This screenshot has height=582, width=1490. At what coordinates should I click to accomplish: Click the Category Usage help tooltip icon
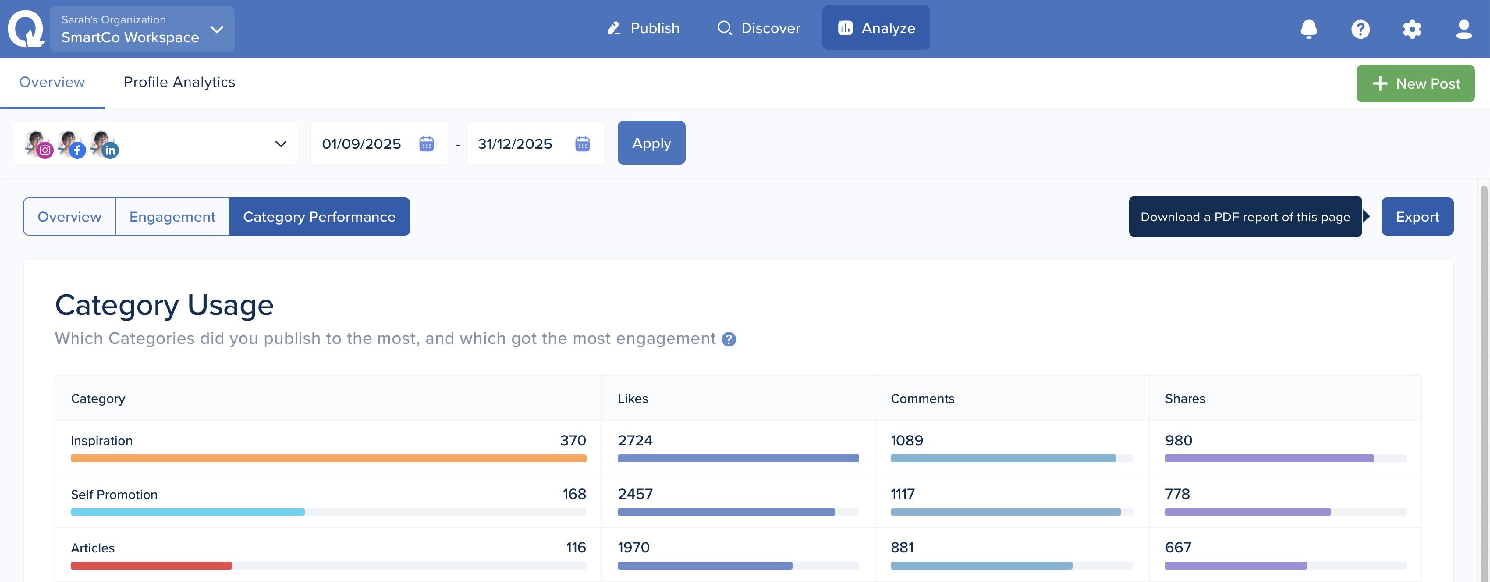(x=729, y=339)
